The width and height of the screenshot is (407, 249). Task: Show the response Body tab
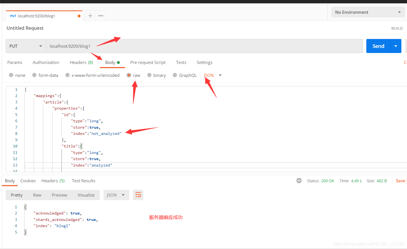click(x=10, y=181)
